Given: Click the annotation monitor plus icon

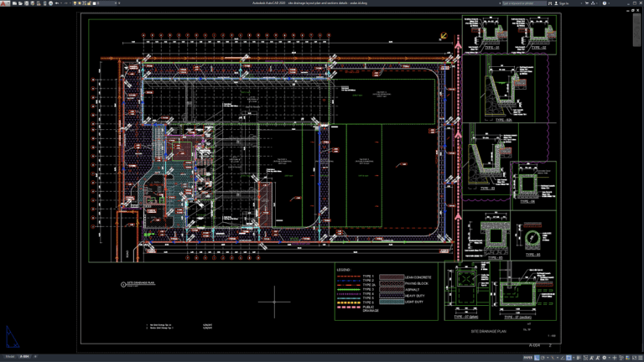Looking at the screenshot, I should point(615,358).
